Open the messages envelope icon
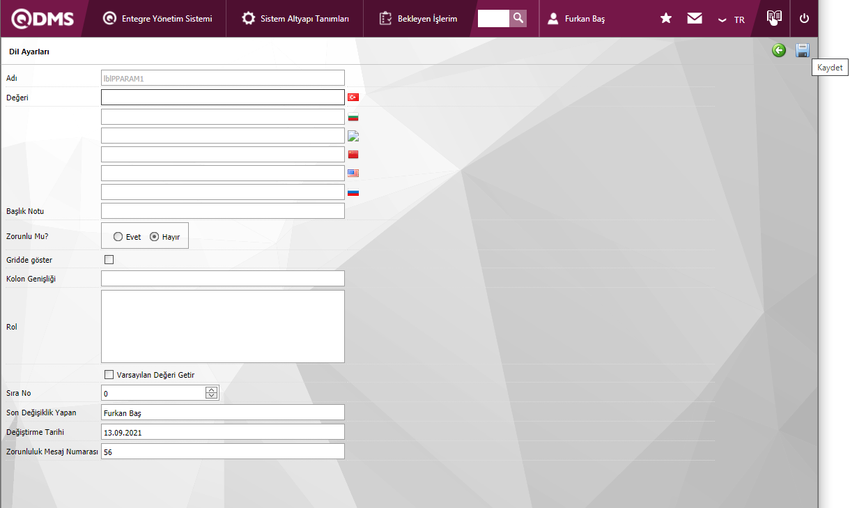 (695, 18)
